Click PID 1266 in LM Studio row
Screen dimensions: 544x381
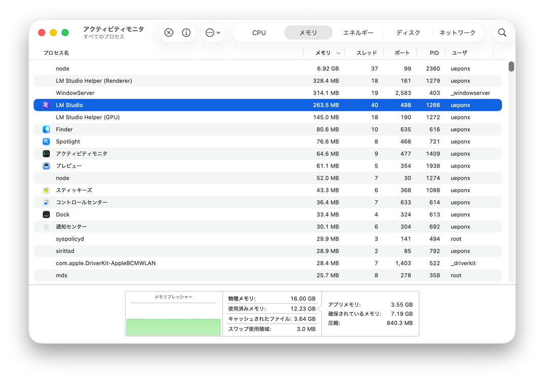click(x=433, y=105)
